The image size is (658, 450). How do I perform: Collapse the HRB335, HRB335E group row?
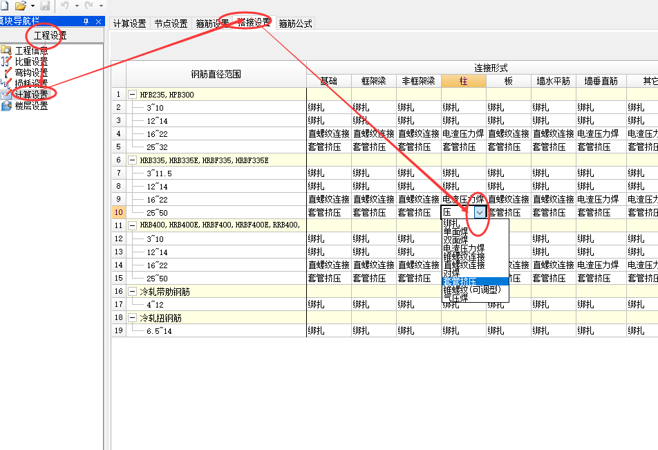pyautogui.click(x=132, y=160)
